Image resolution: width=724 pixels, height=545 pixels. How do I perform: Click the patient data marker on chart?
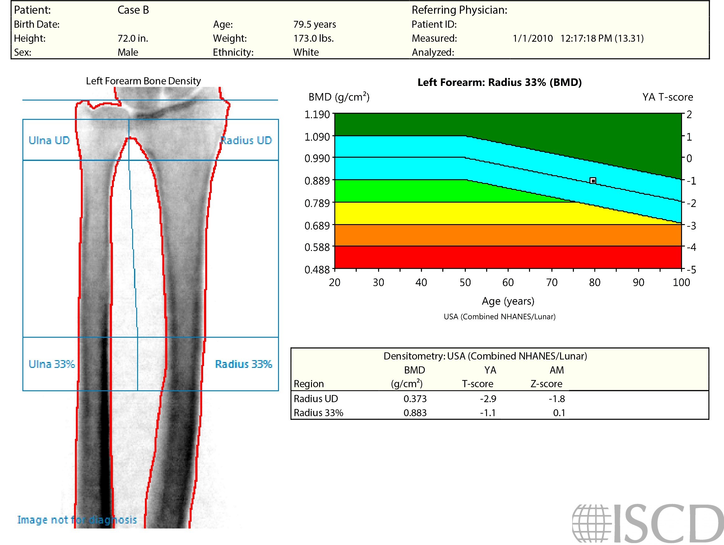[x=593, y=181]
